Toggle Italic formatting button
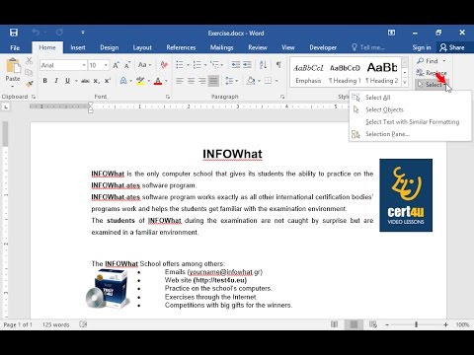This screenshot has width=474, height=355. point(56,81)
